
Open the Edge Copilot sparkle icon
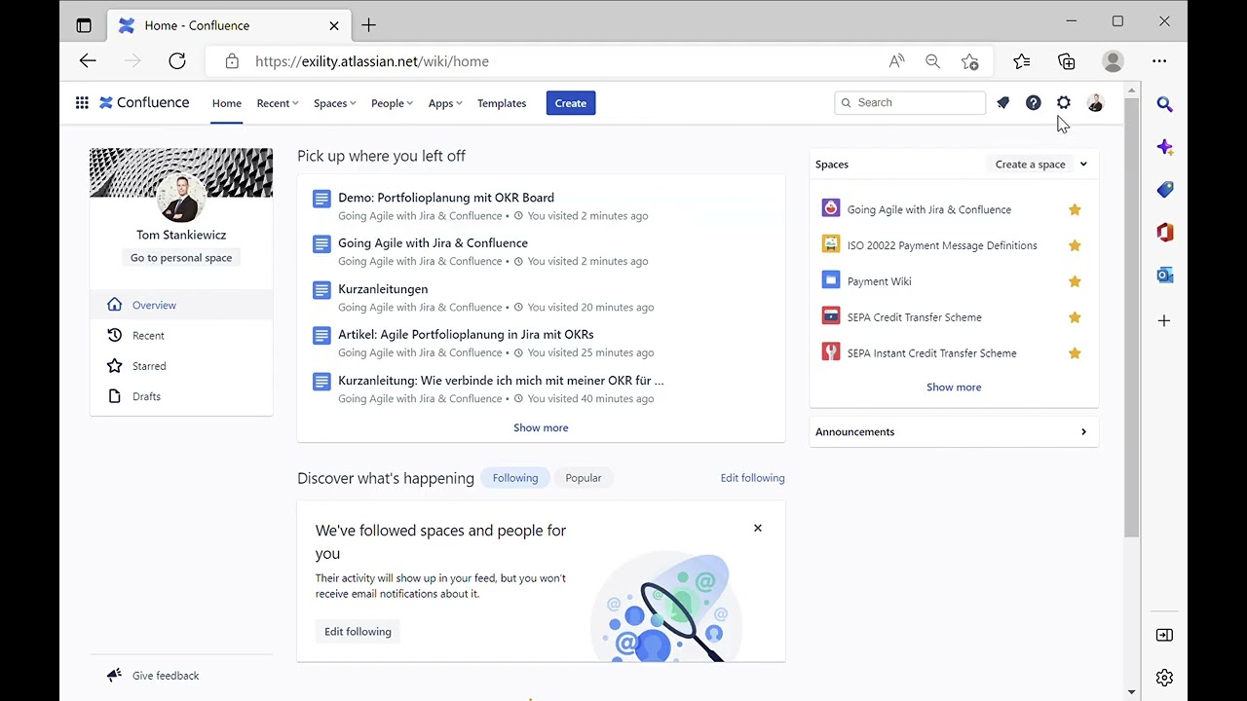(1165, 147)
